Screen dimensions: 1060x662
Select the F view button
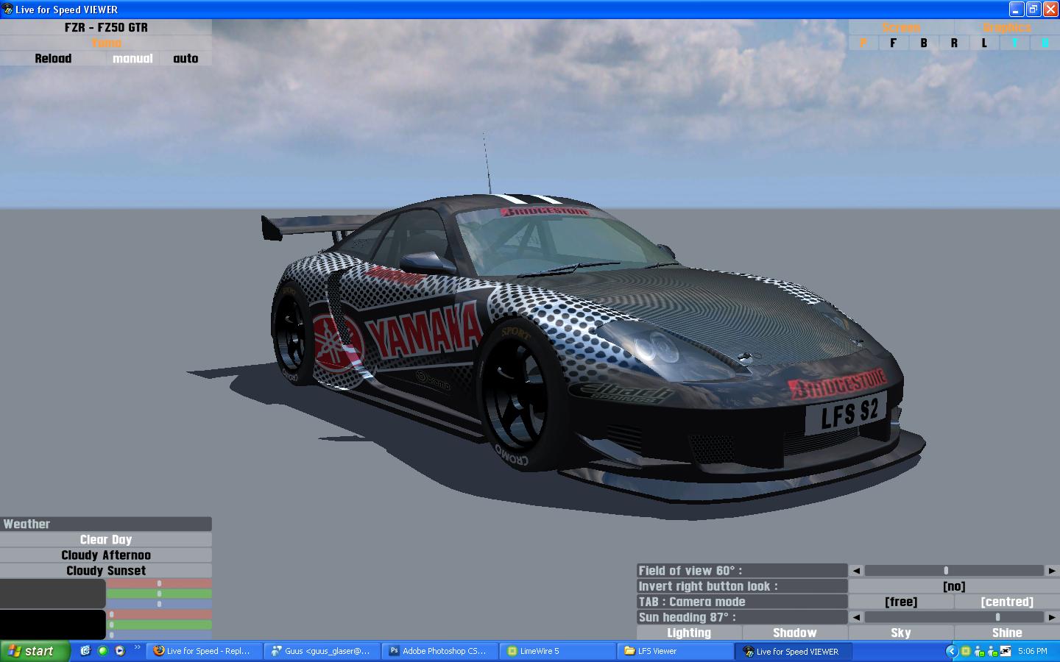click(x=894, y=43)
